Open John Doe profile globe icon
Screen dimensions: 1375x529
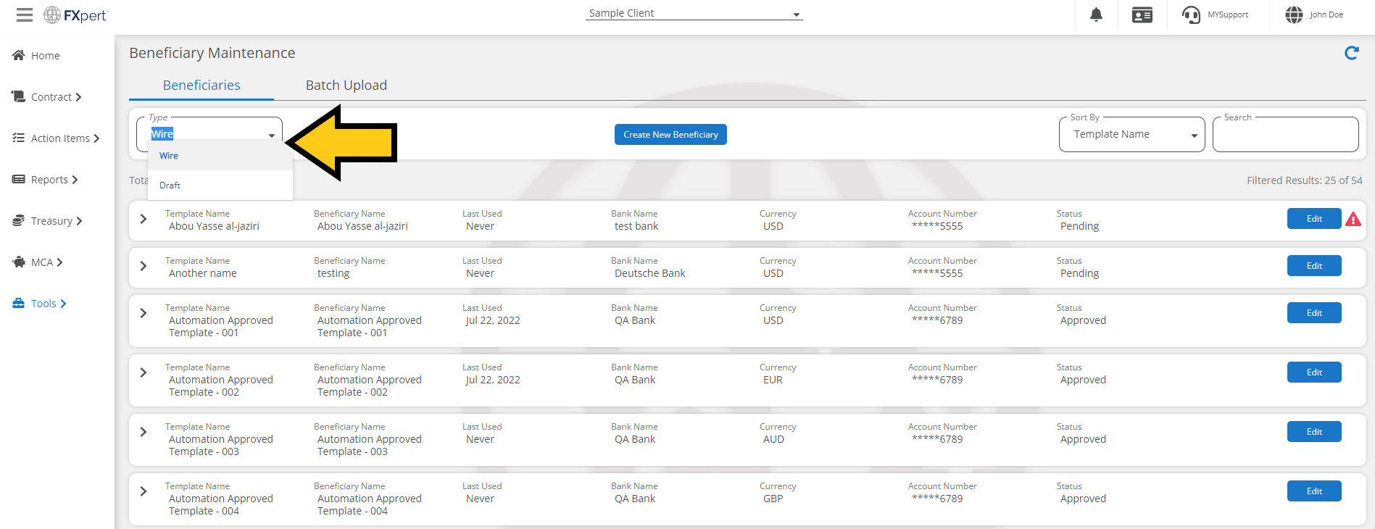[1294, 14]
